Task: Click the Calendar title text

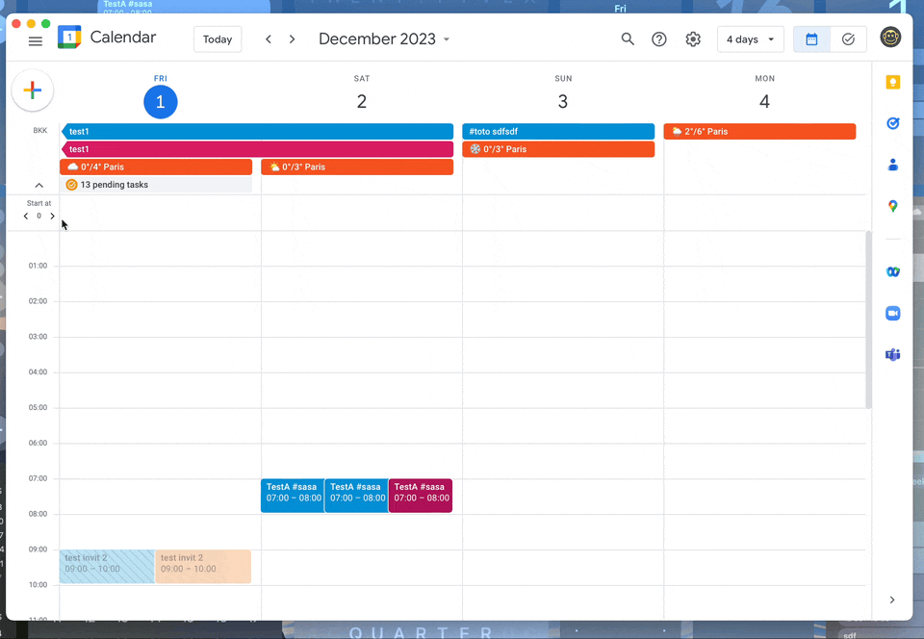Action: coord(123,38)
